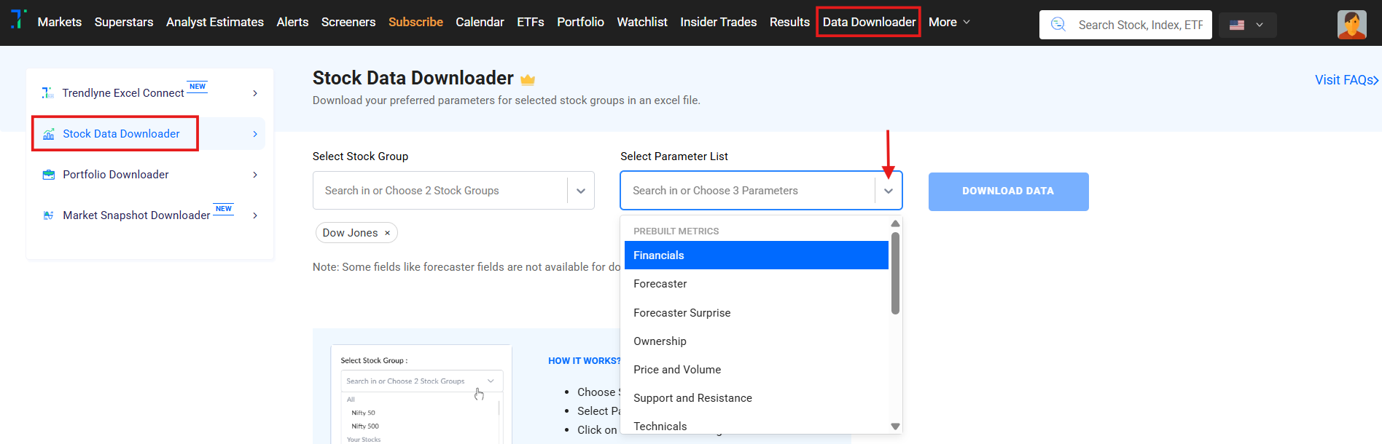Expand the Portfolio Downloader chevron

[x=255, y=175]
